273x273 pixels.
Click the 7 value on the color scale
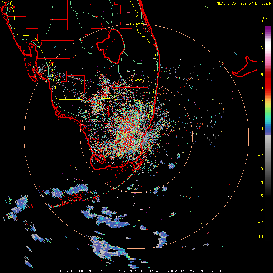coord(262,34)
